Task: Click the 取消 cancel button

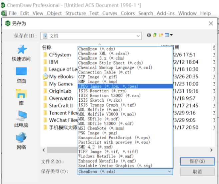Action: [x=197, y=172]
